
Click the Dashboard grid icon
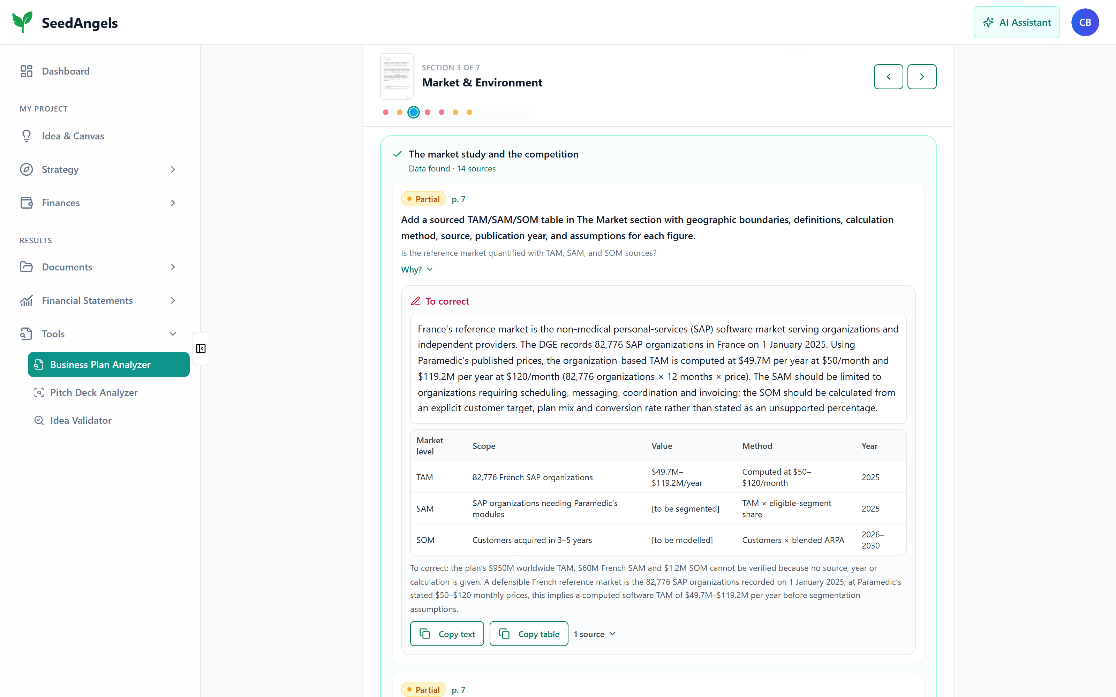pyautogui.click(x=26, y=71)
